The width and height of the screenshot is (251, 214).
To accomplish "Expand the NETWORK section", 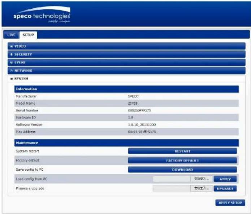I will tap(126, 70).
